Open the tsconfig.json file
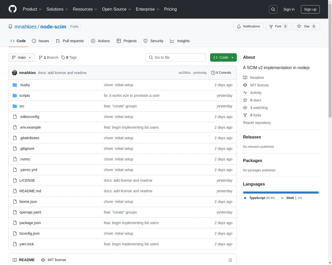 tap(30, 233)
